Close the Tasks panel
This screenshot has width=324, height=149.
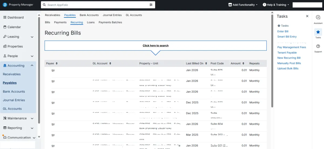pyautogui.click(x=307, y=16)
